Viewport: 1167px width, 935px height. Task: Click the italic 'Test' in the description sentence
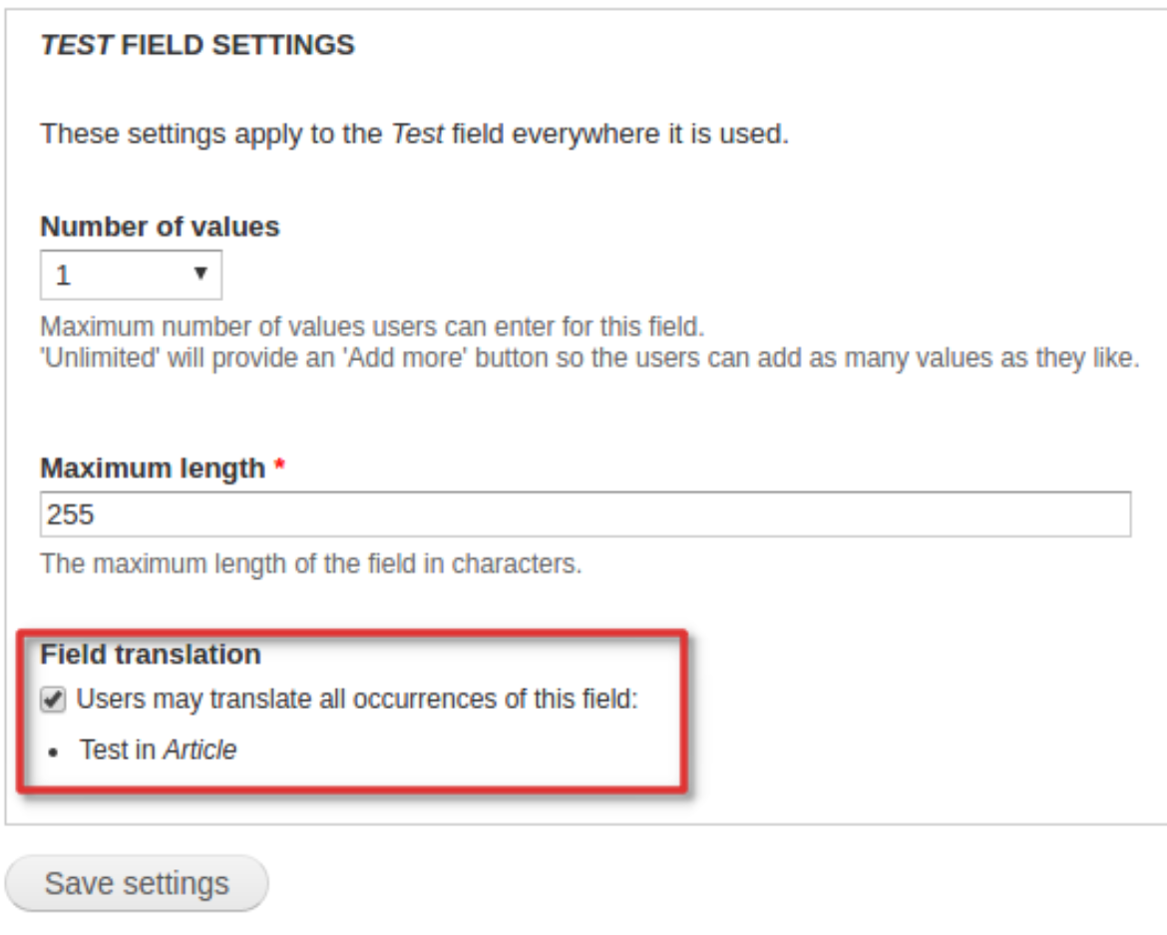(418, 133)
